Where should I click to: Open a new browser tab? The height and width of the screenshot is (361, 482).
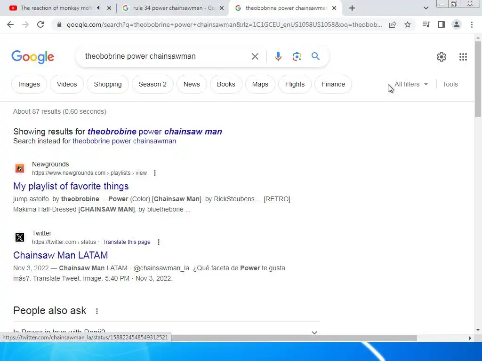[352, 8]
